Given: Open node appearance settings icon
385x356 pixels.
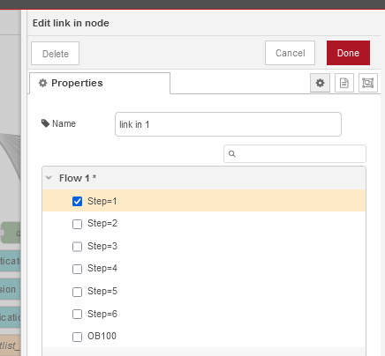Looking at the screenshot, I should pyautogui.click(x=368, y=83).
